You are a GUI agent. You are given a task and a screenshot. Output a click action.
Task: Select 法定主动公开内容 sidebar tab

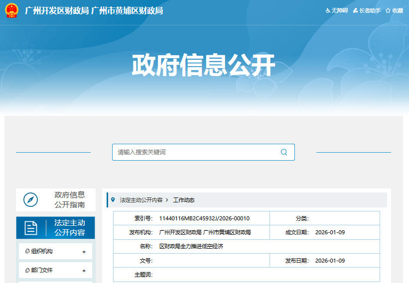(x=56, y=228)
